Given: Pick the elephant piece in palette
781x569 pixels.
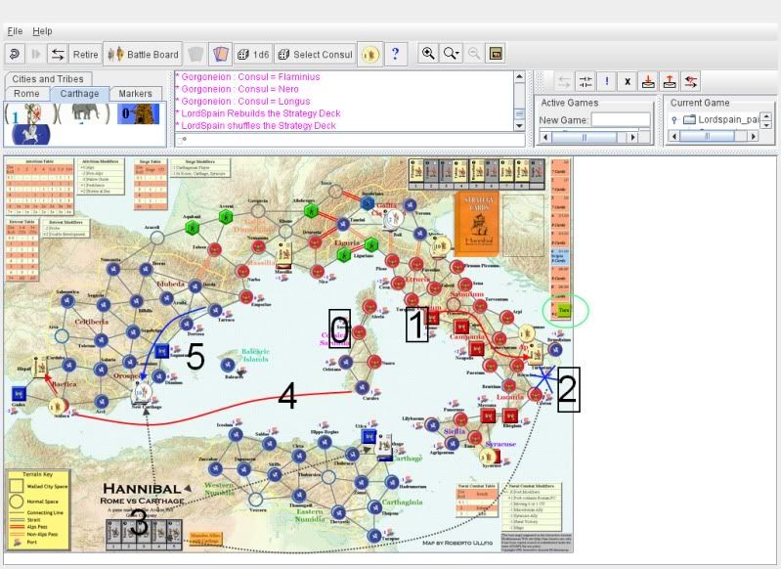Looking at the screenshot, I should coord(83,113).
